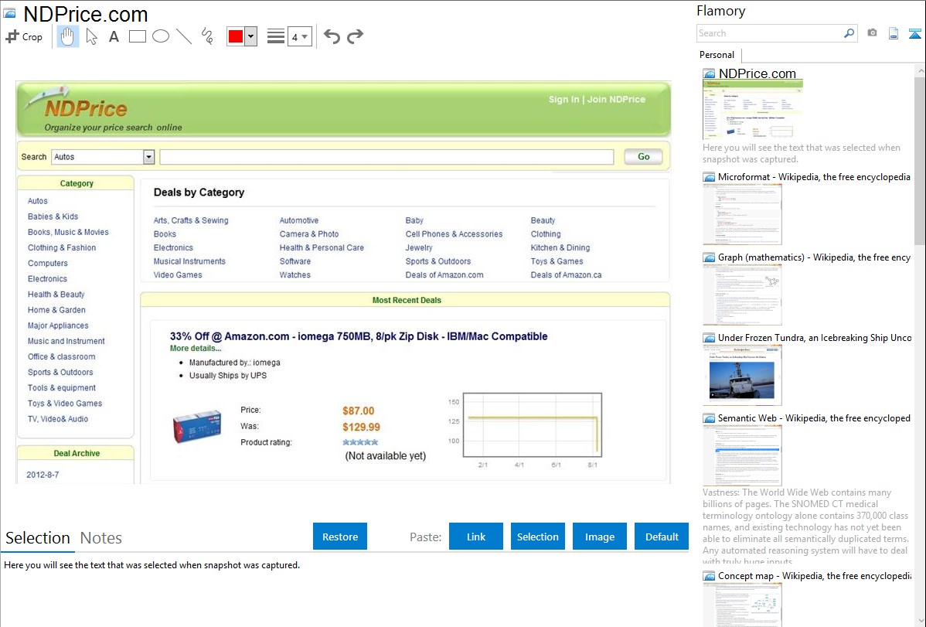The height and width of the screenshot is (627, 926).
Task: Click the Paste Image button
Action: click(x=599, y=537)
